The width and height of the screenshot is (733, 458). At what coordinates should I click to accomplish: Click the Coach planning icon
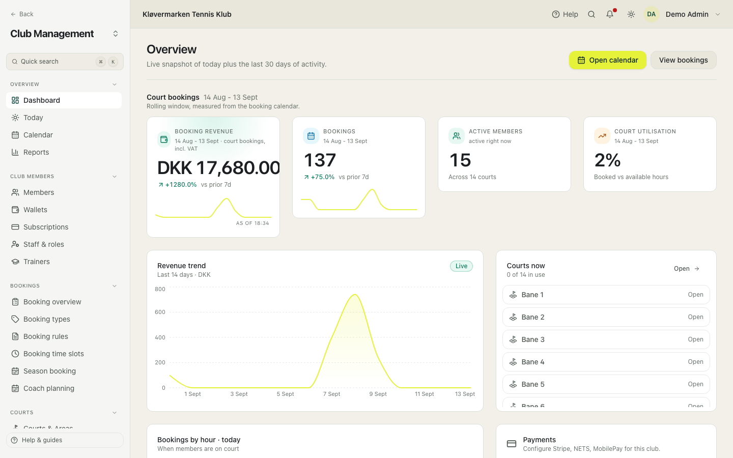tap(15, 388)
